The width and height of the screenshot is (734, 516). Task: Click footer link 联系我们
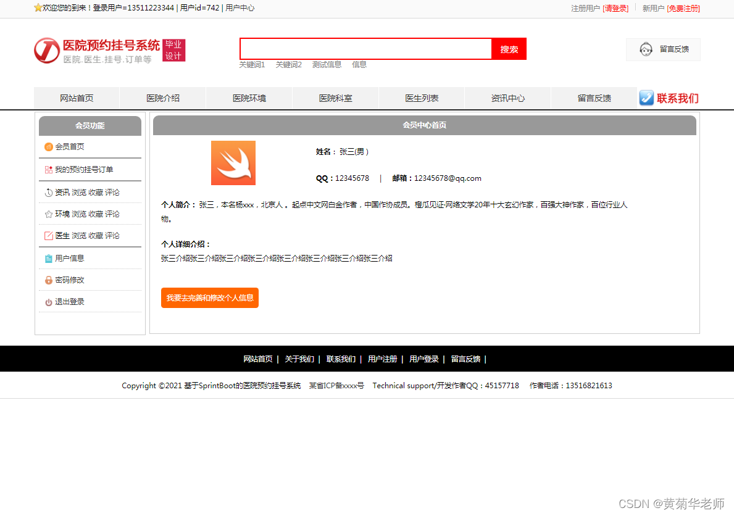point(341,359)
